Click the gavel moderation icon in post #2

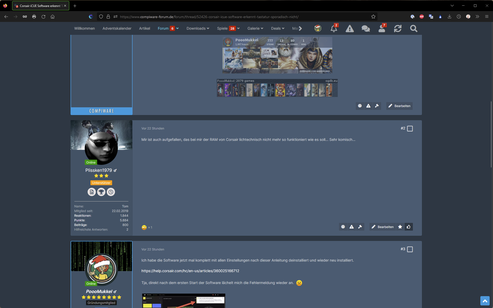(360, 227)
